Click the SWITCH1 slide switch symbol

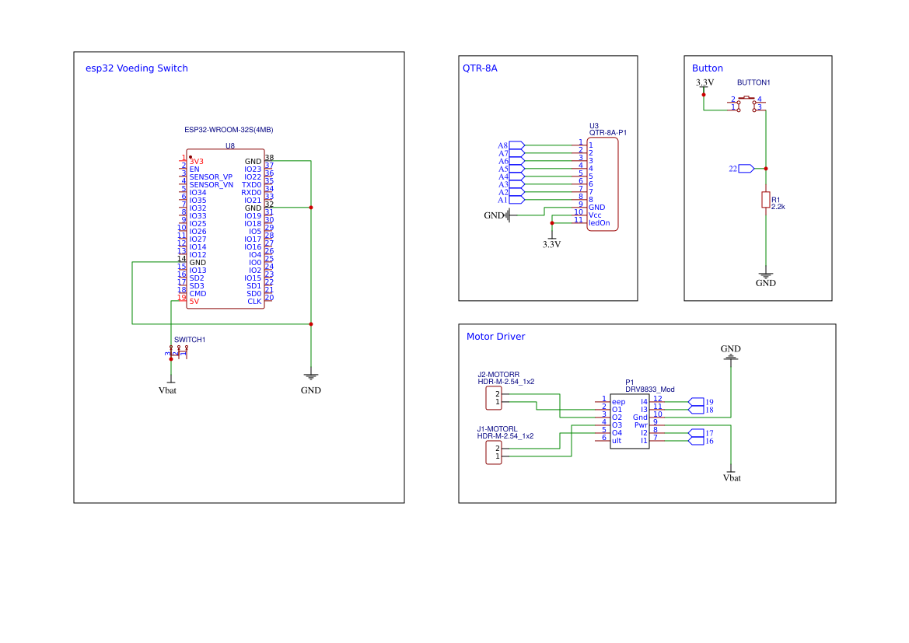pos(178,353)
